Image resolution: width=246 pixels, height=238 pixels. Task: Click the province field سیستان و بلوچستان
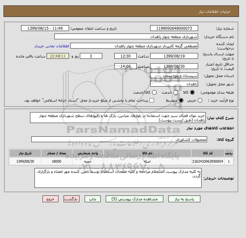point(174,76)
